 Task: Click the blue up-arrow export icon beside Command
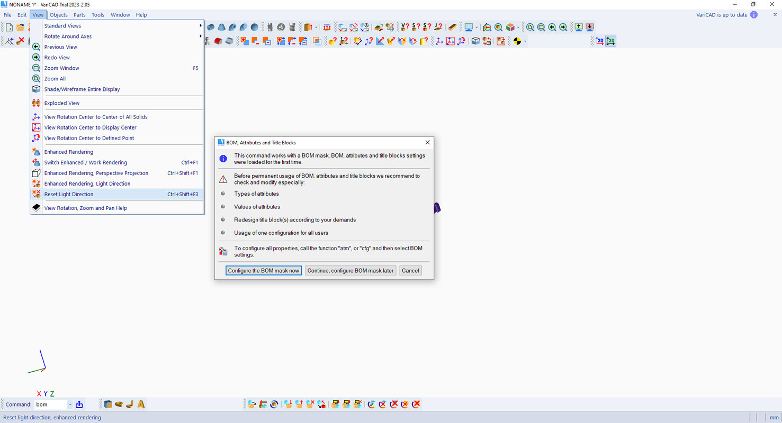(79, 404)
